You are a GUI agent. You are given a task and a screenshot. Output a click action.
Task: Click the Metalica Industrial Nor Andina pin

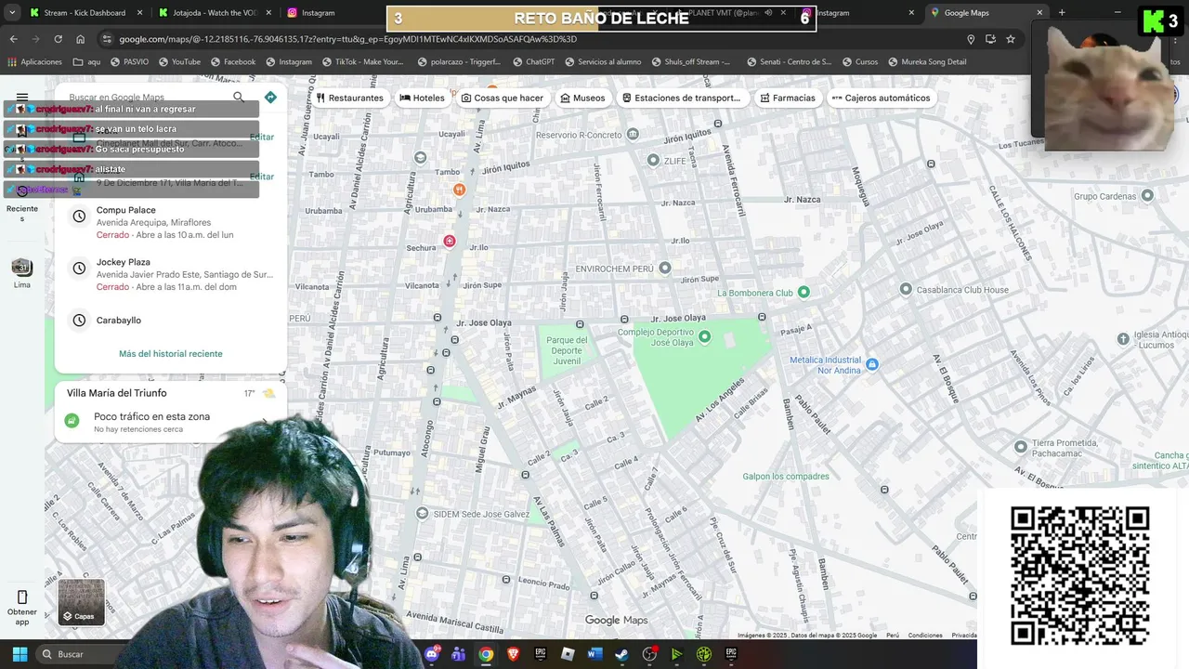[x=871, y=364]
